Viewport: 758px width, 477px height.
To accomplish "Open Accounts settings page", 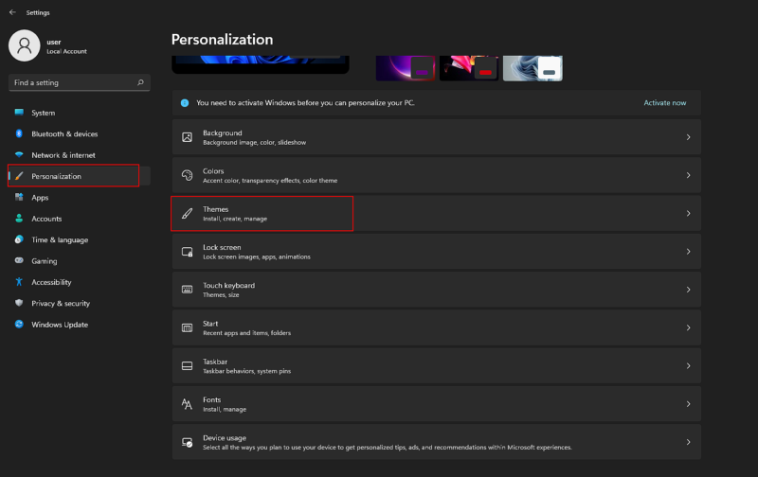I will click(80, 219).
